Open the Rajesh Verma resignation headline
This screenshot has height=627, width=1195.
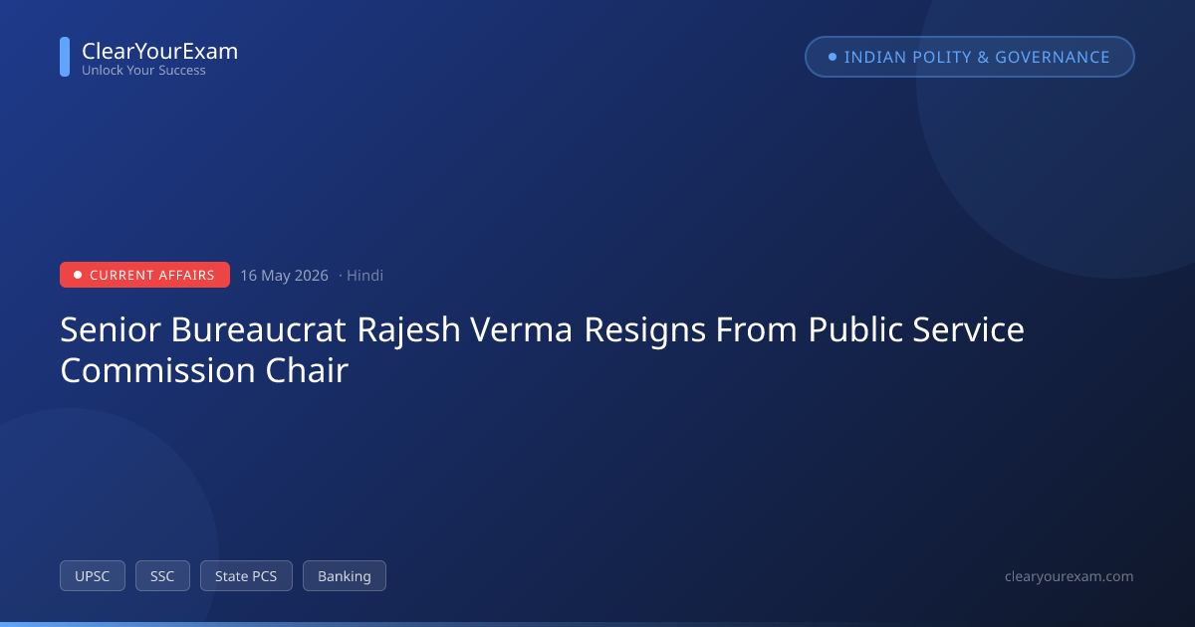click(x=543, y=349)
